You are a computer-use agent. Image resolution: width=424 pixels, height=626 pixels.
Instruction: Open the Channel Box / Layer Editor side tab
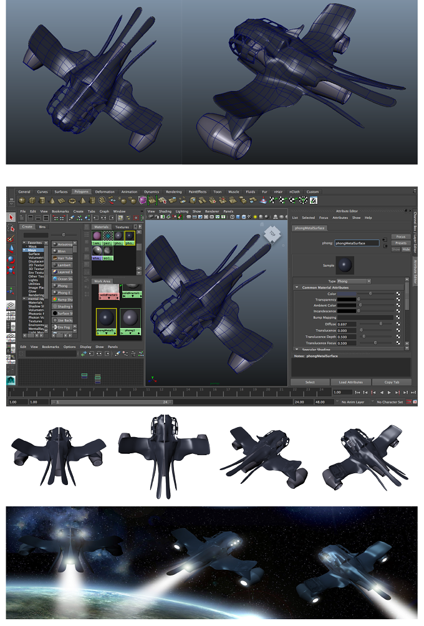coord(415,233)
